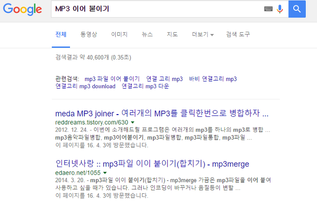Viewport: 317px width, 205px height.
Task: Open the on-screen keyboard input tool
Action: (x=268, y=9)
